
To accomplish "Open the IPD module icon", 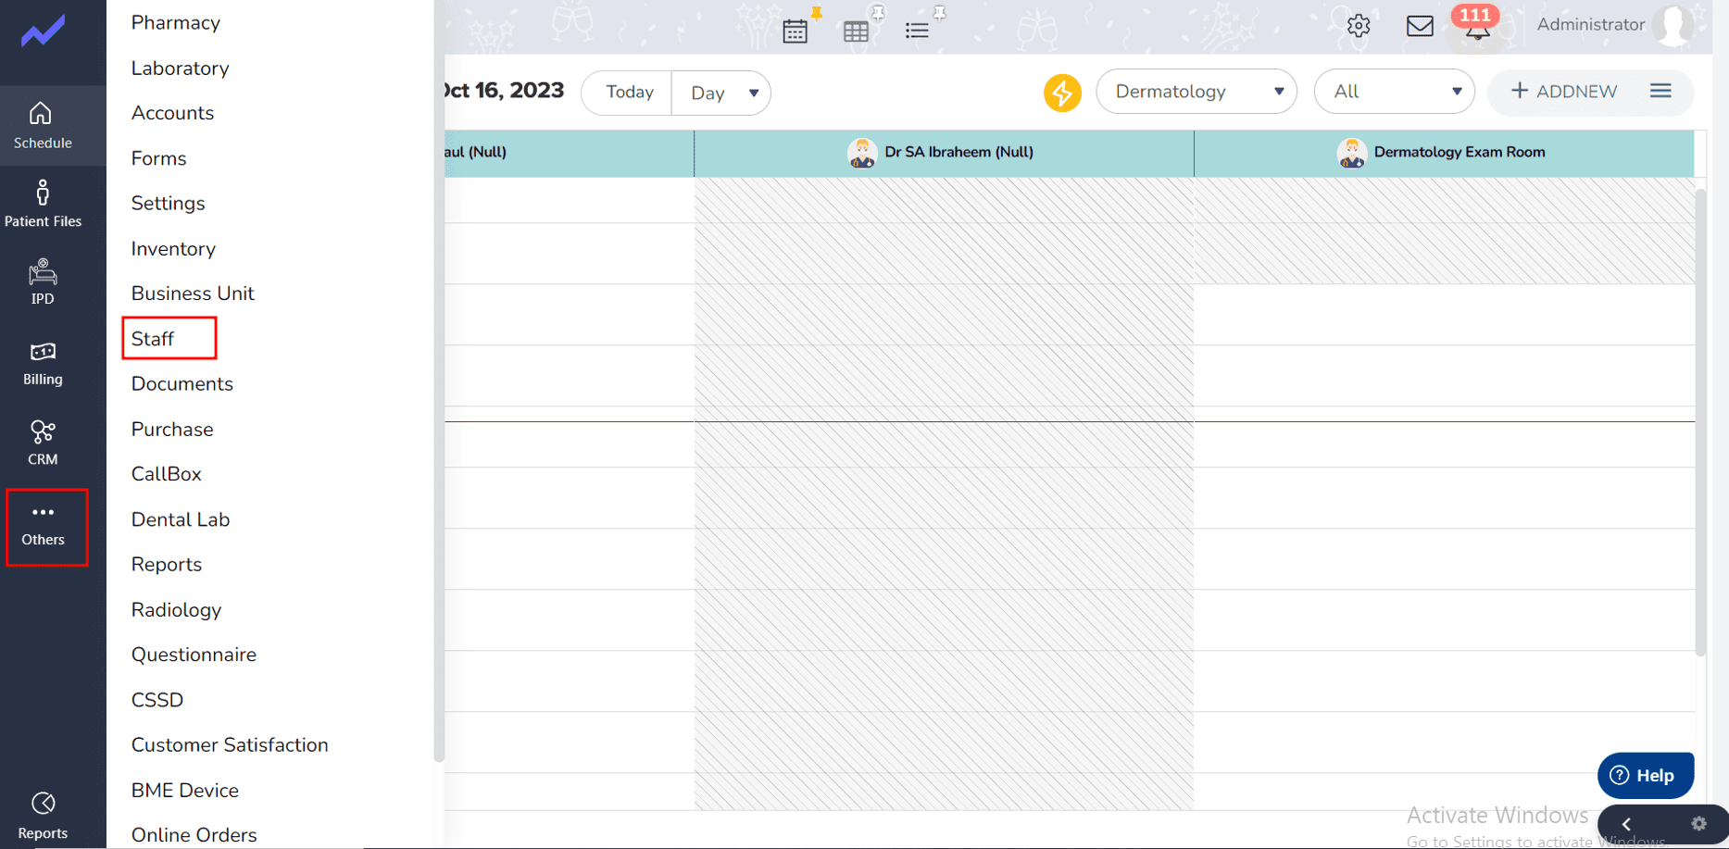I will pos(43,281).
